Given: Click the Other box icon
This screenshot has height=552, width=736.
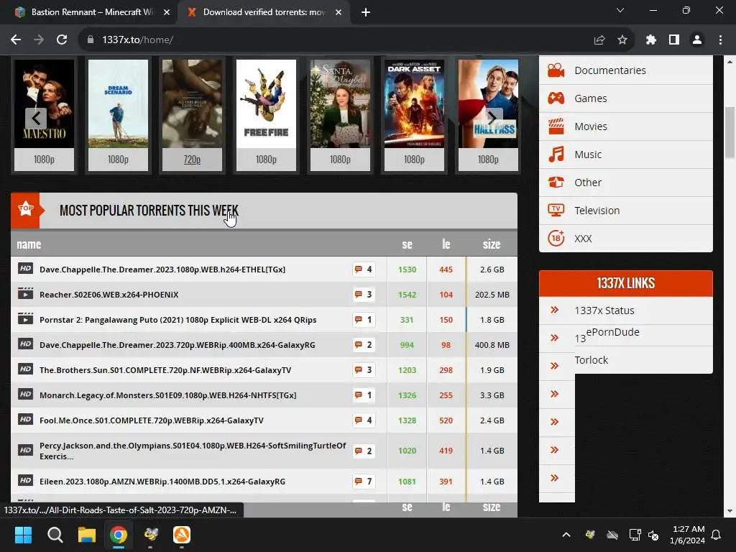Looking at the screenshot, I should (556, 182).
